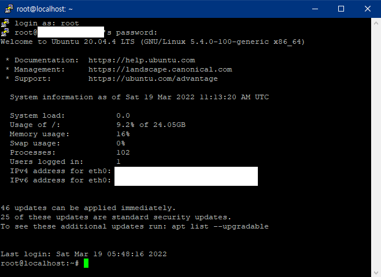The width and height of the screenshot is (381, 277).
Task: Click the vertical scrollbar track
Action: pyautogui.click(x=376, y=148)
